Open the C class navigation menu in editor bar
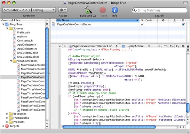 (x=172, y=46)
